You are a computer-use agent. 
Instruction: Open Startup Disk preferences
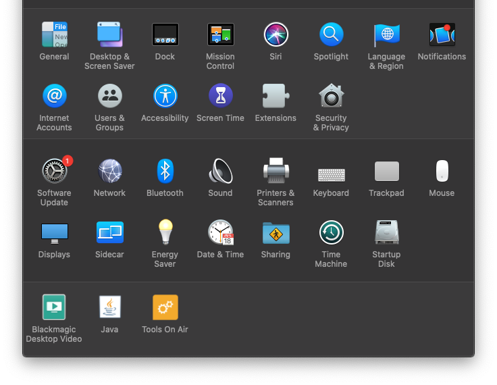pos(387,232)
